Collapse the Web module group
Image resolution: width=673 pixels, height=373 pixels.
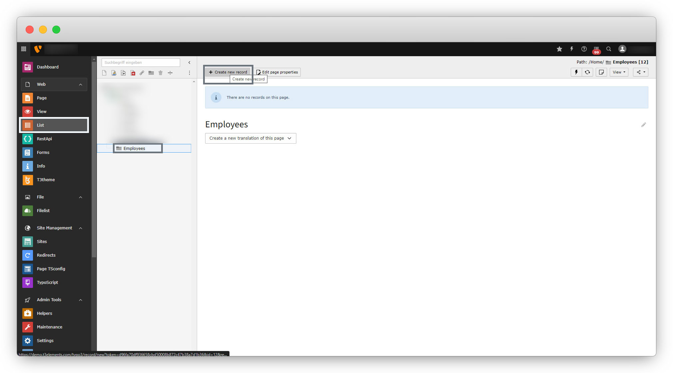pyautogui.click(x=80, y=84)
